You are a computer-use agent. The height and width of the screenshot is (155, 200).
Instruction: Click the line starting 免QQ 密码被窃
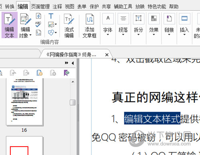[x=146, y=137]
